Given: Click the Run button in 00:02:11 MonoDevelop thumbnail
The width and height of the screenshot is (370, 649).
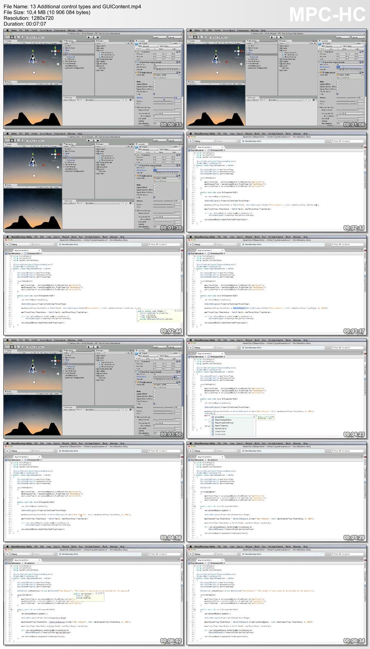Looking at the screenshot, I should pyautogui.click(x=190, y=141).
